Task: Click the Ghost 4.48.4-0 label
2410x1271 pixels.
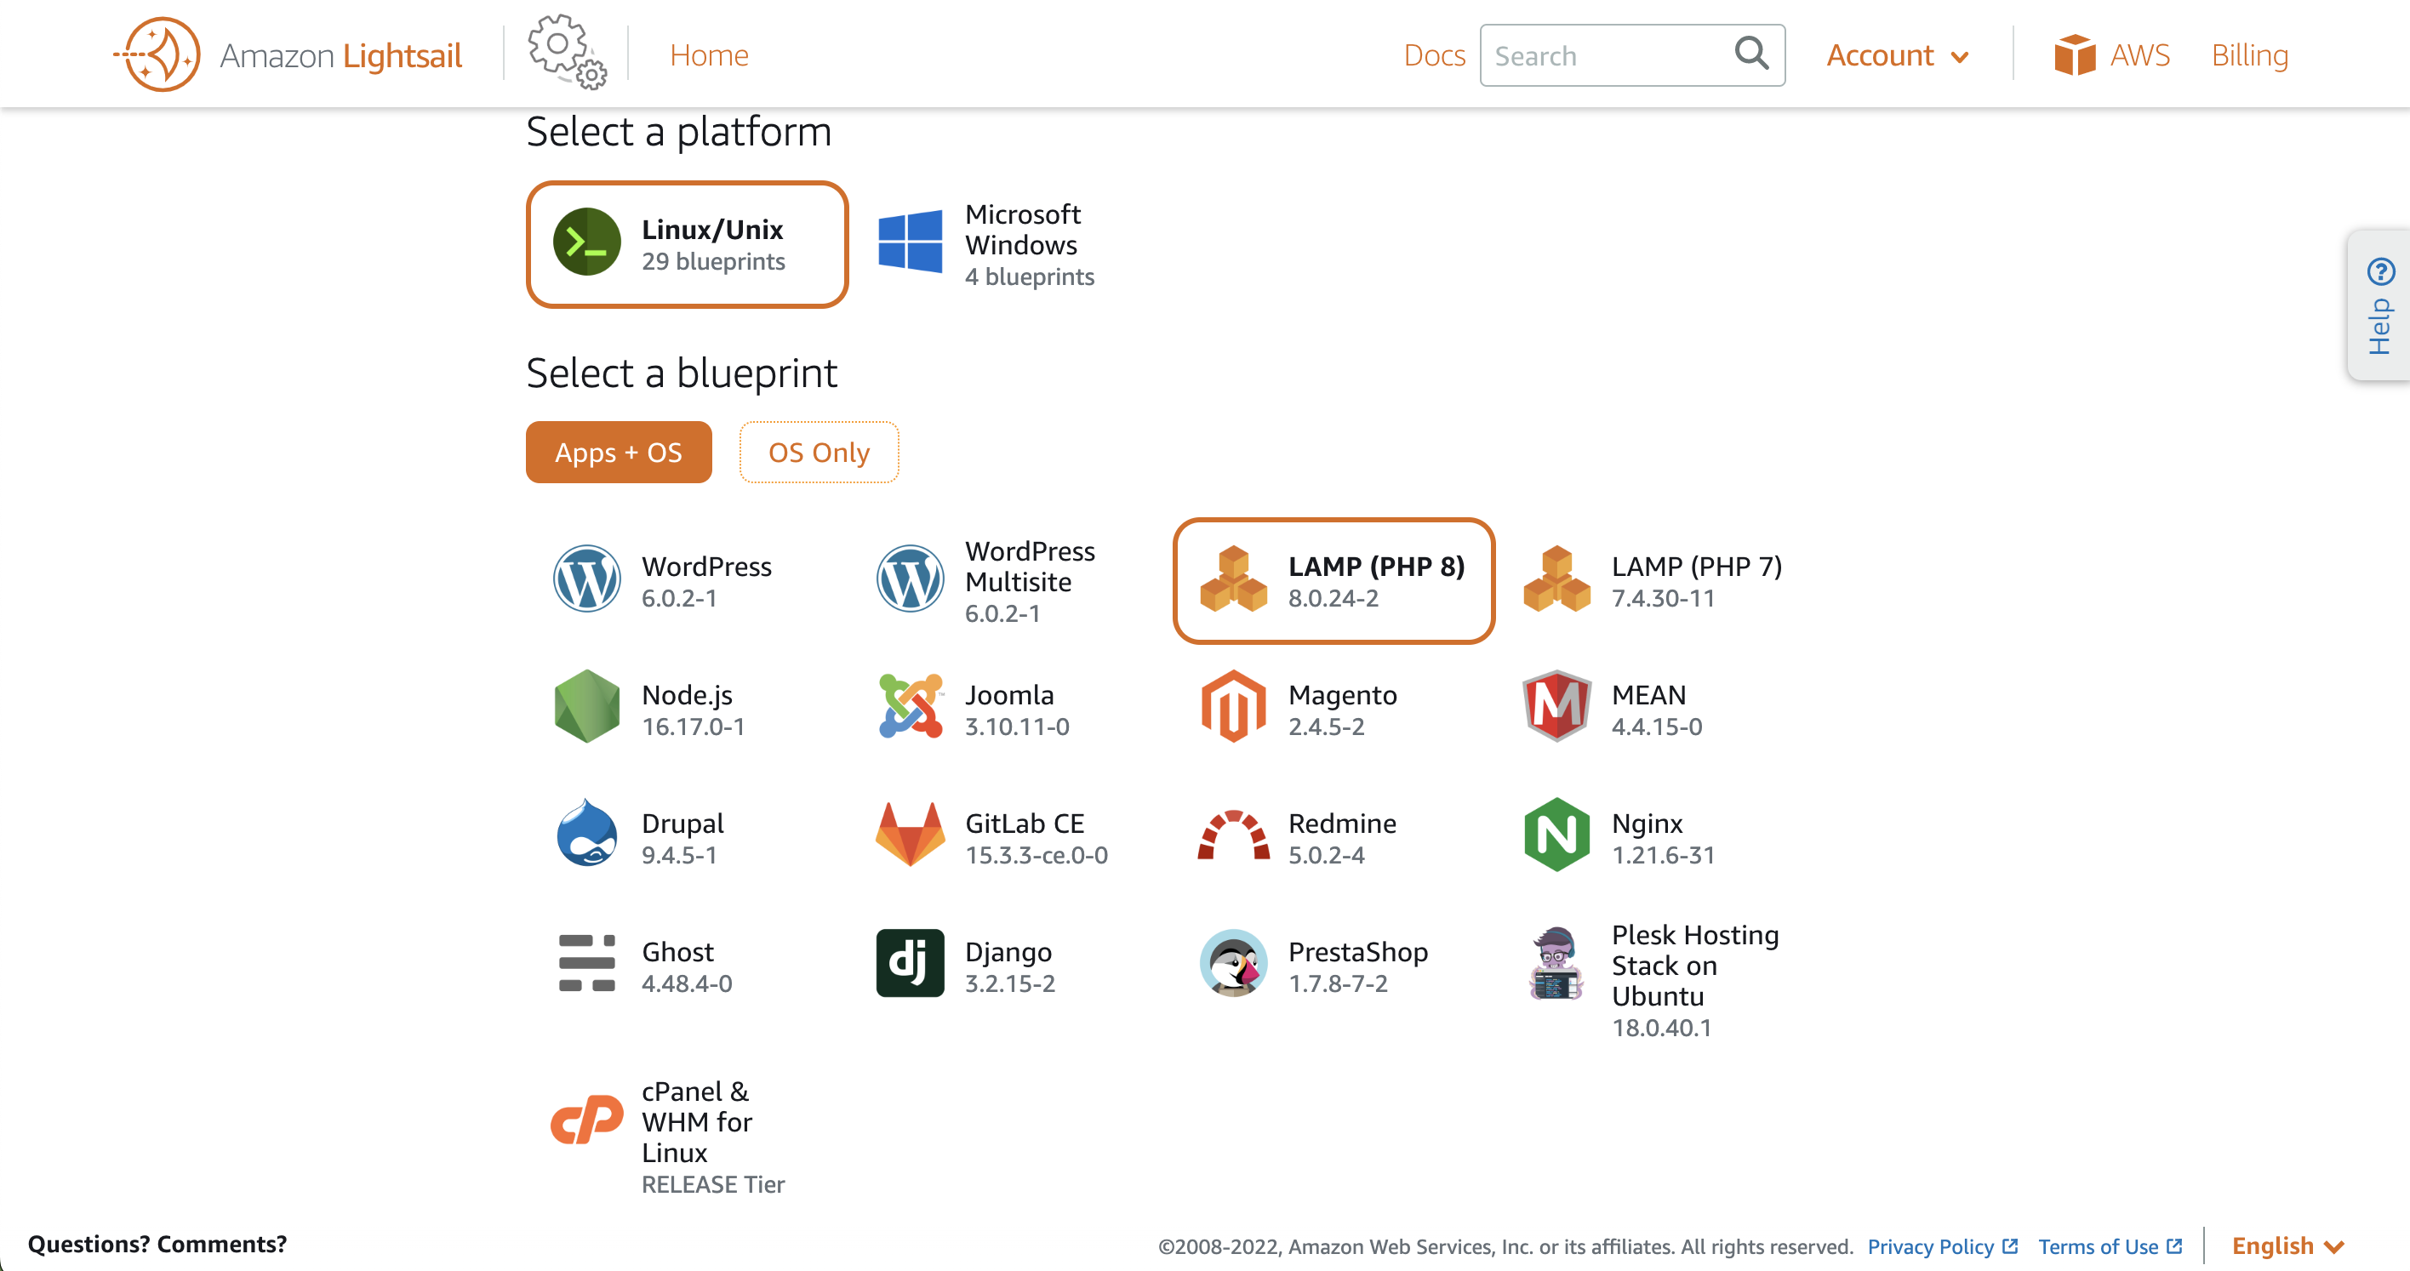Action: click(x=687, y=966)
